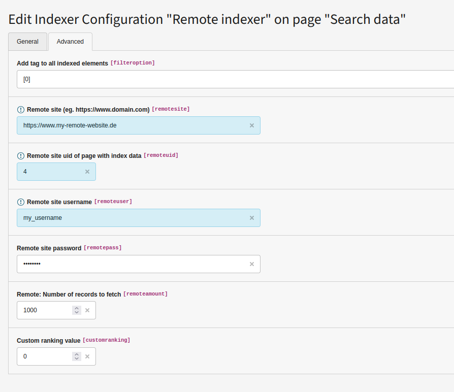
Task: Click the Custom ranking value field
Action: click(56, 356)
